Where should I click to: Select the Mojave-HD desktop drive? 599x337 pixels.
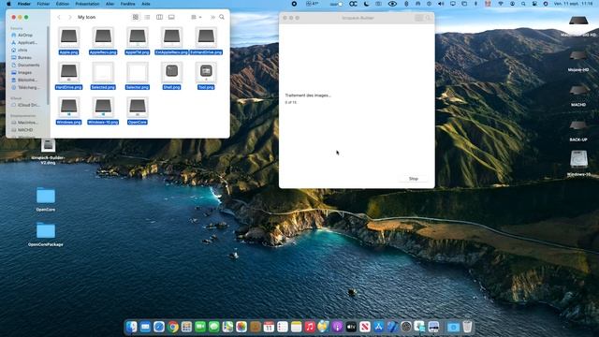[578, 56]
